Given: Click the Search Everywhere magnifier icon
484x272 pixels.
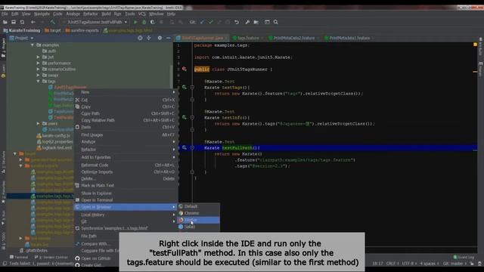Looking at the screenshot, I should pos(275,22).
